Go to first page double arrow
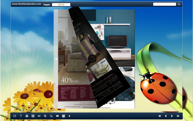193x121 pixels. 160,116
